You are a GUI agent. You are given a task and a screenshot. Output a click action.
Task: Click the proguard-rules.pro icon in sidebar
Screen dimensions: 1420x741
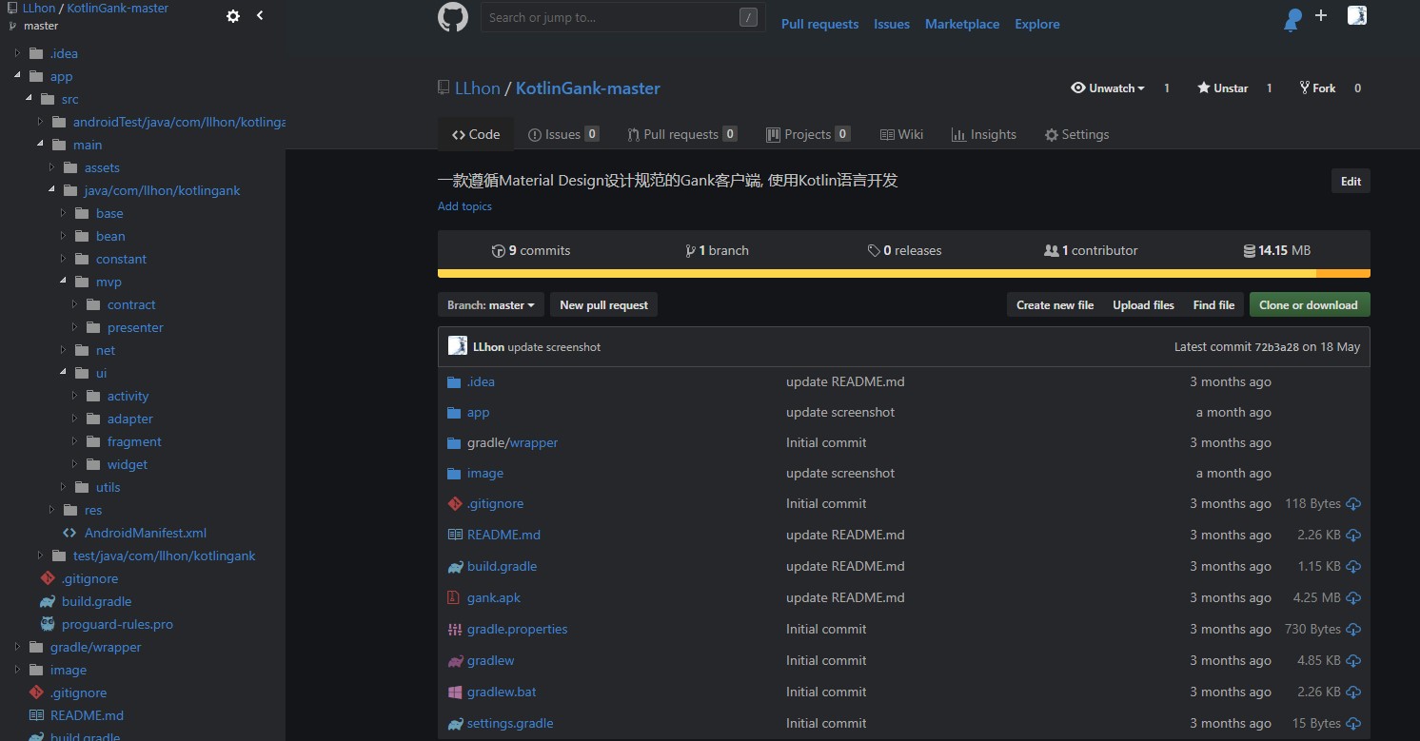coord(48,624)
